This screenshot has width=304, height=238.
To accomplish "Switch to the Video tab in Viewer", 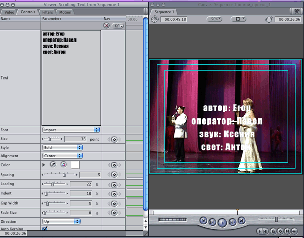I will [x=9, y=12].
